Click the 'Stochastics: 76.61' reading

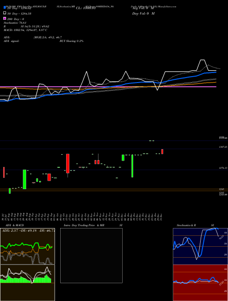(x=15, y=23)
